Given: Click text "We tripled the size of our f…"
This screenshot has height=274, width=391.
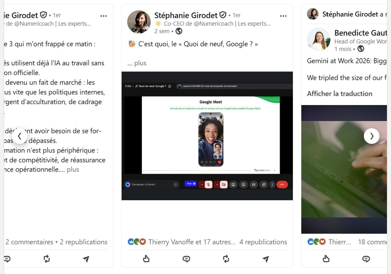Looking at the screenshot, I should pos(347,78).
